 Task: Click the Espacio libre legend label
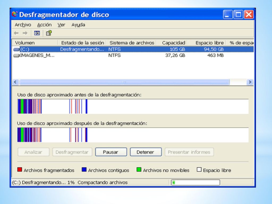[x=217, y=170]
